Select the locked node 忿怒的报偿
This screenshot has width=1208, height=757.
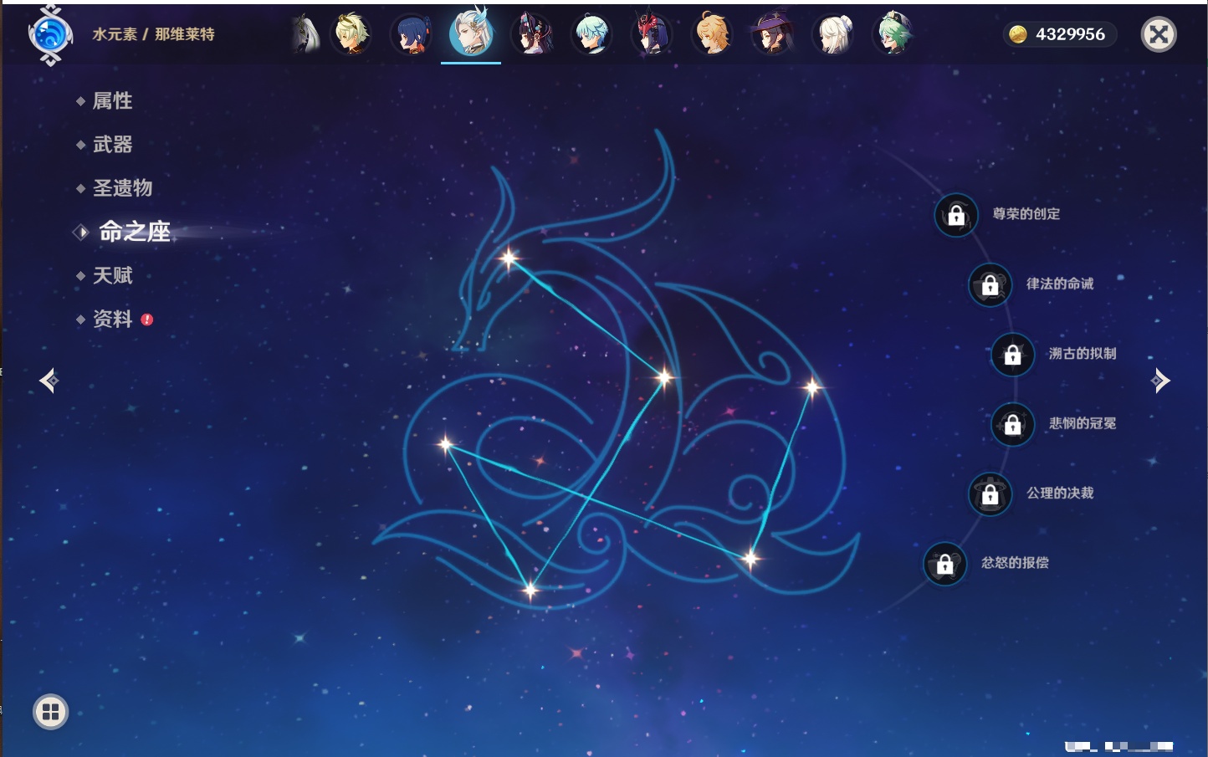point(944,564)
